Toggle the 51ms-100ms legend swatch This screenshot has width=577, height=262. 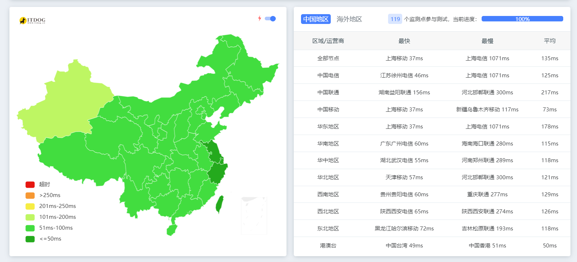pos(30,228)
